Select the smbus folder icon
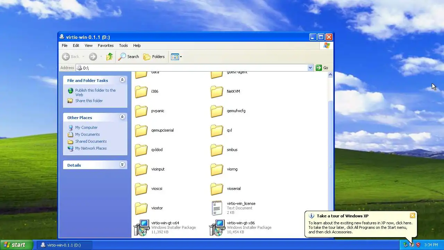Viewport: 444px width, 250px height. pyautogui.click(x=217, y=150)
